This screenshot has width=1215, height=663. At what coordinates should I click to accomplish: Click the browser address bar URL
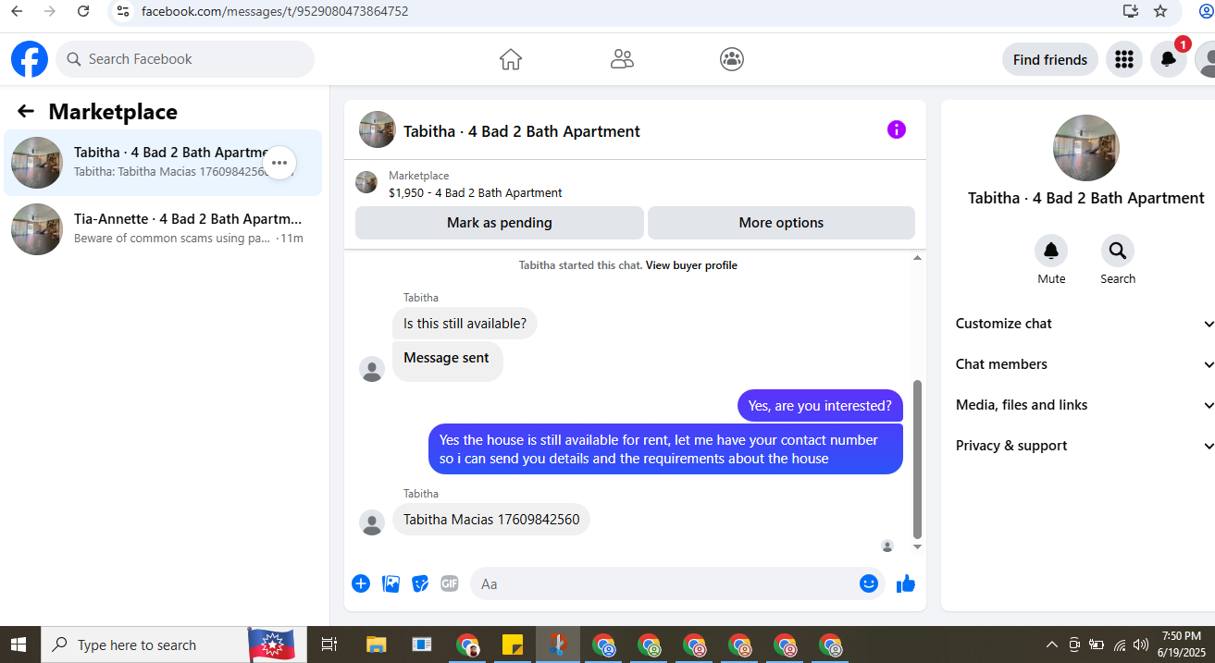coord(275,11)
